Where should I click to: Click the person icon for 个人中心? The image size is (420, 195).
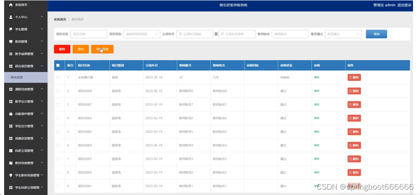click(x=11, y=17)
